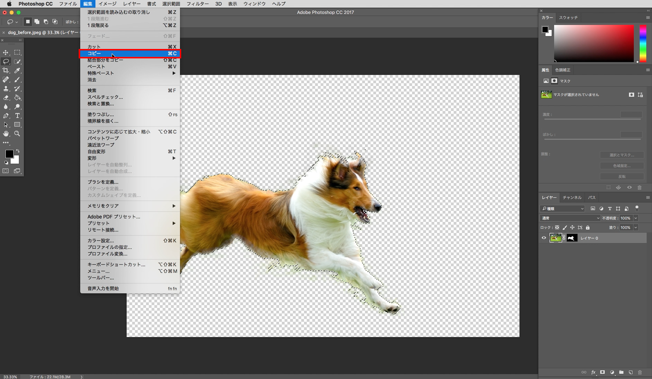Select the Move tool

point(5,52)
